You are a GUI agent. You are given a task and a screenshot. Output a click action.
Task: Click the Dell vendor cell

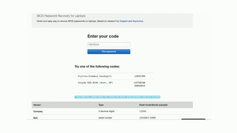pos(36,118)
